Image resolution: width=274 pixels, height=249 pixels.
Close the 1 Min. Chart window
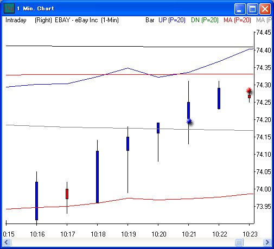tap(265, 9)
